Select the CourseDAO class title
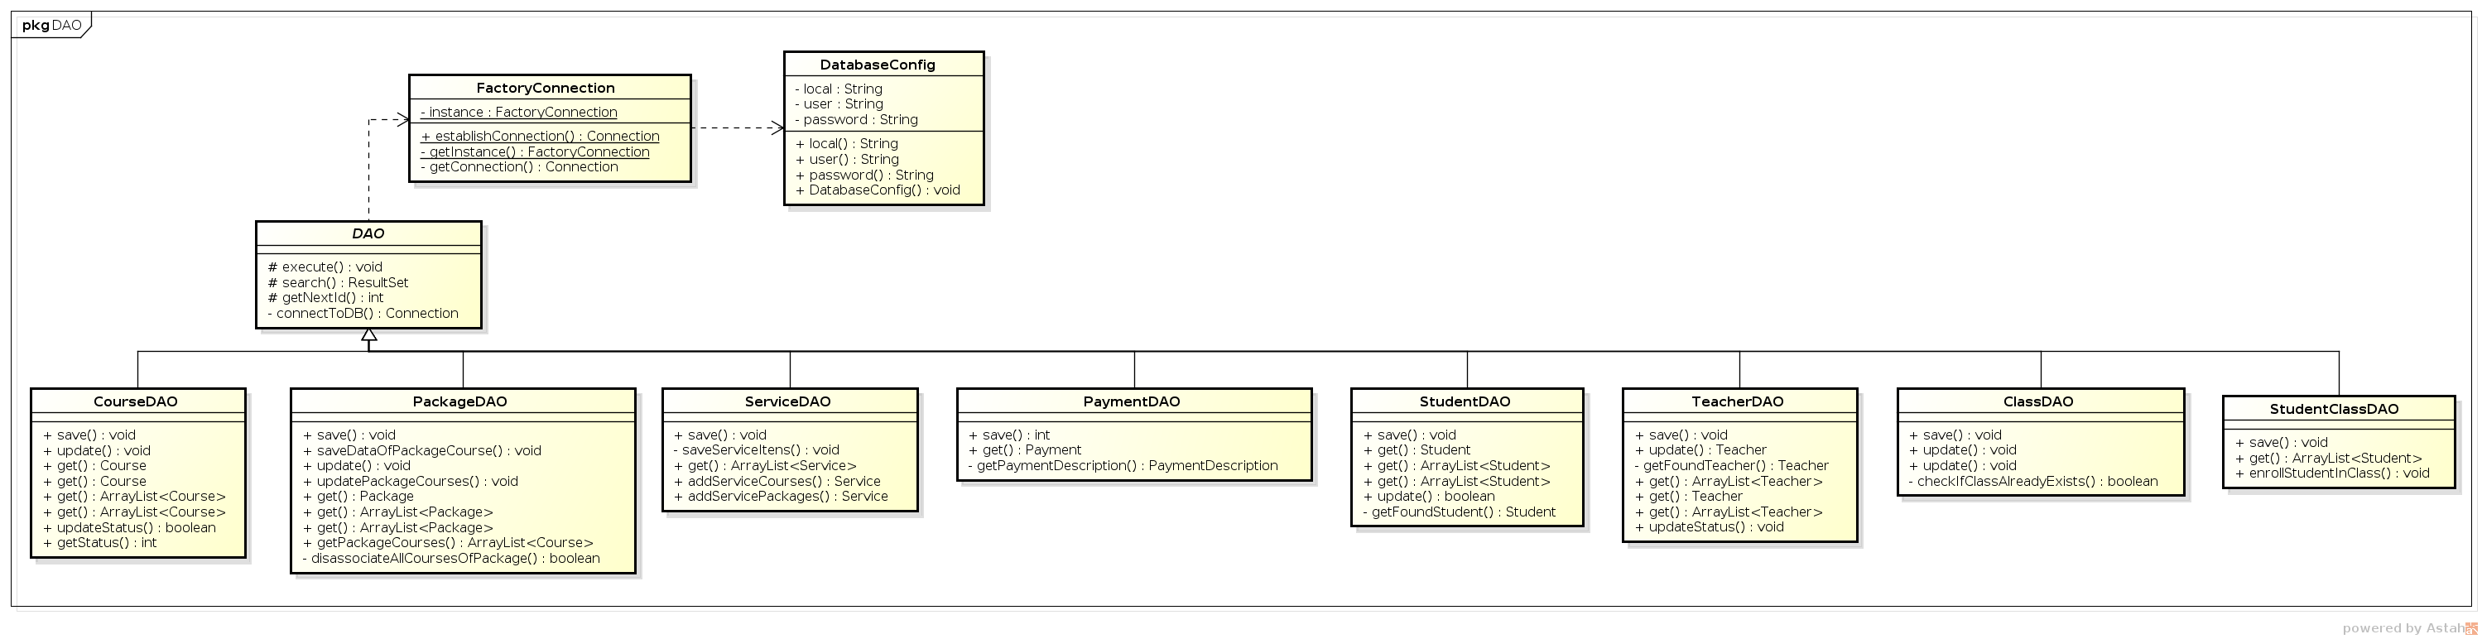The height and width of the screenshot is (639, 2482). [x=136, y=402]
